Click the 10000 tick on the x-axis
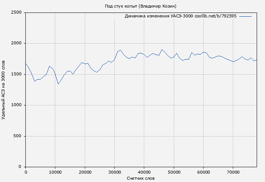 (55, 172)
